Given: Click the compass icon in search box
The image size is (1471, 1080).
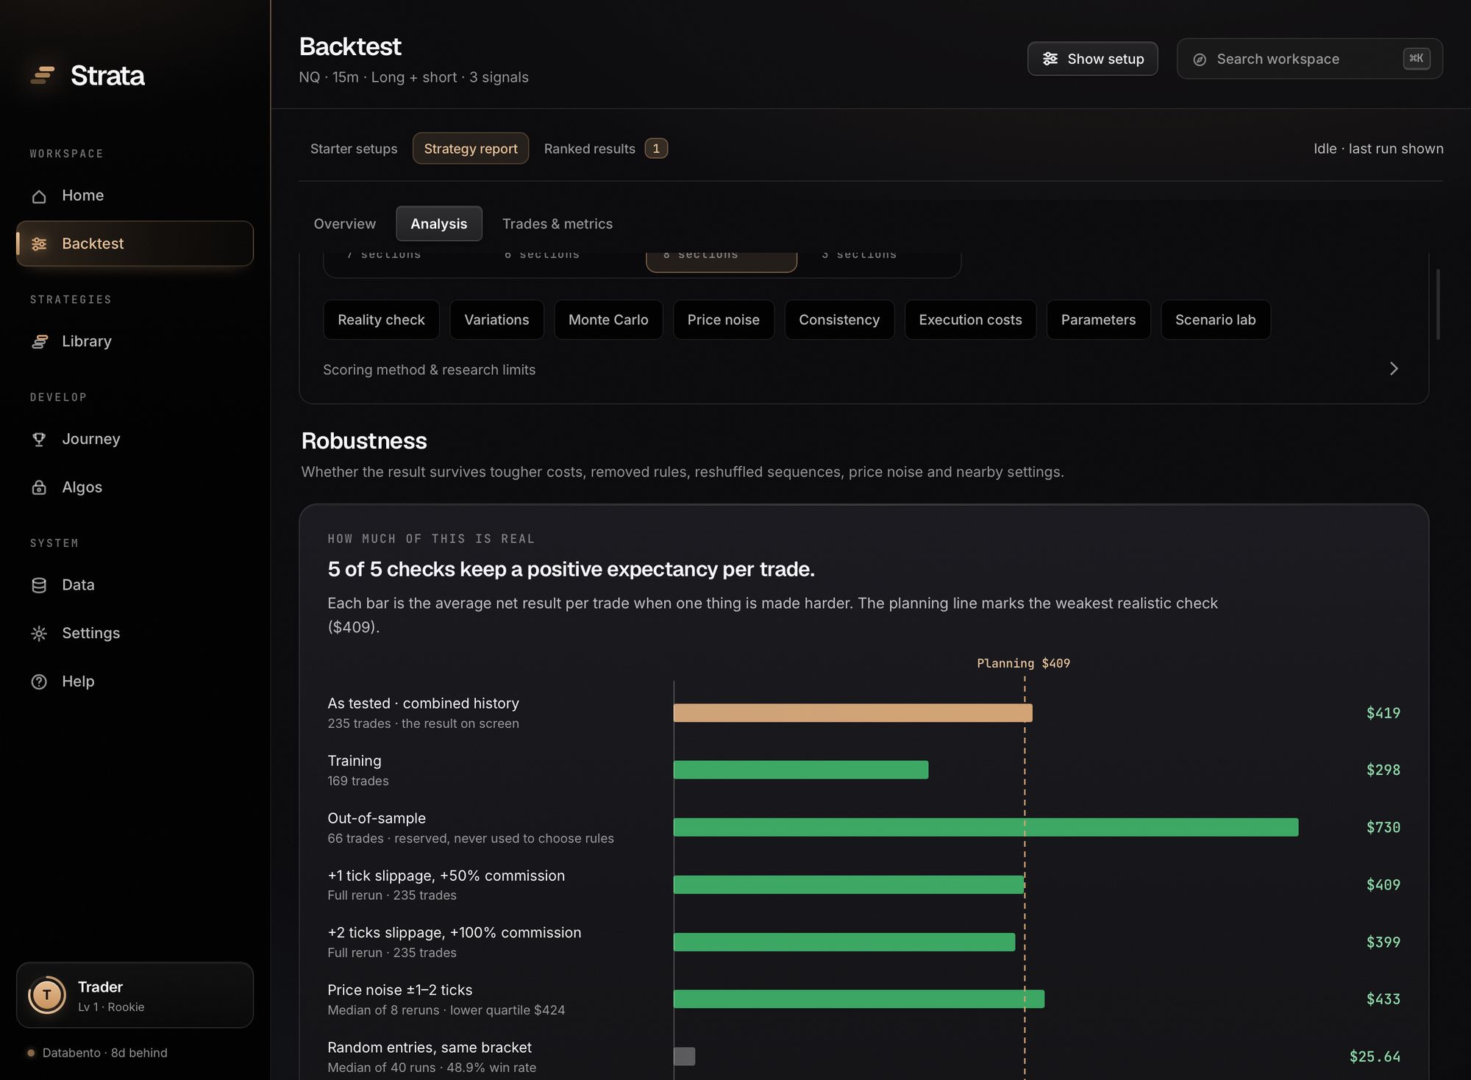Looking at the screenshot, I should click(x=1200, y=60).
